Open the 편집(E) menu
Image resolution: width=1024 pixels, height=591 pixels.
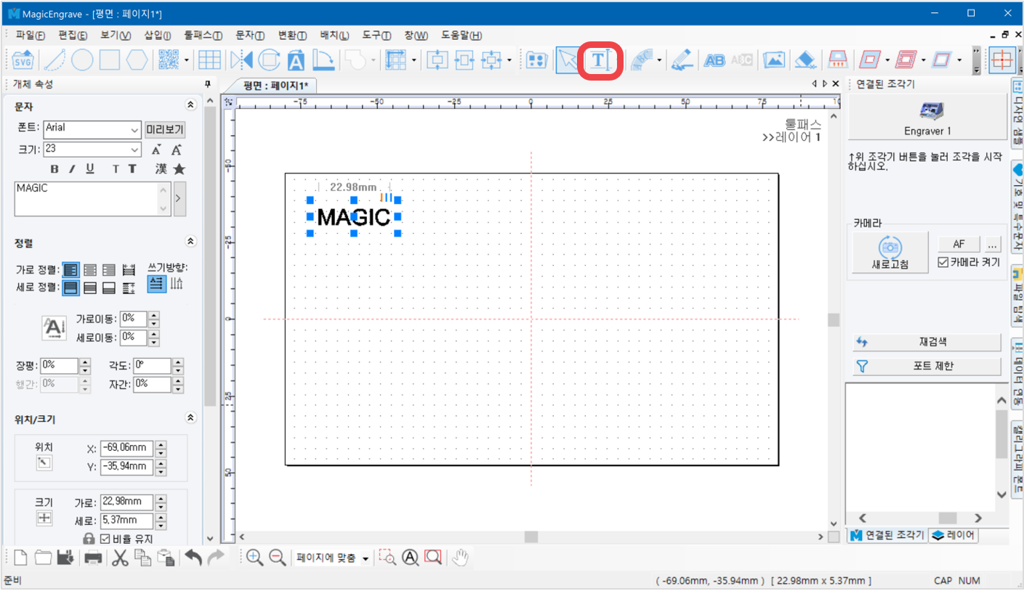tap(73, 35)
